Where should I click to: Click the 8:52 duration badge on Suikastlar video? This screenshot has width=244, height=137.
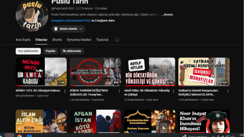pos(116,83)
